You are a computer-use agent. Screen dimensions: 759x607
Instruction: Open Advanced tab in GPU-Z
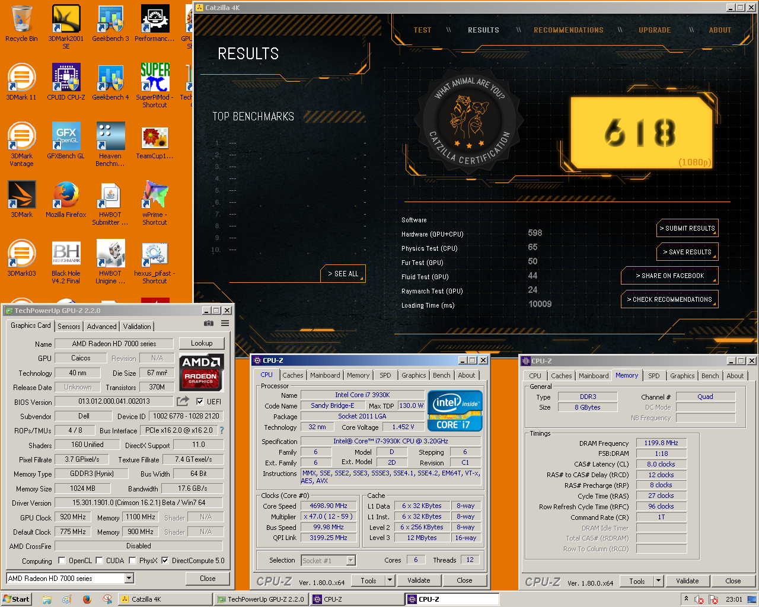click(x=101, y=327)
